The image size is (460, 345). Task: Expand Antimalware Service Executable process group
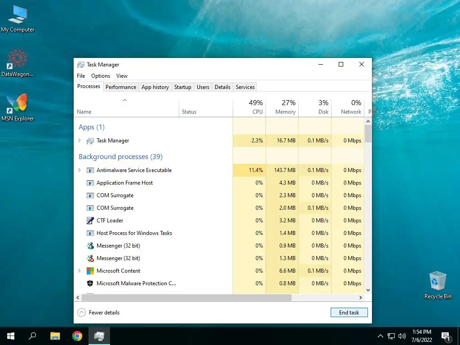pyautogui.click(x=79, y=170)
